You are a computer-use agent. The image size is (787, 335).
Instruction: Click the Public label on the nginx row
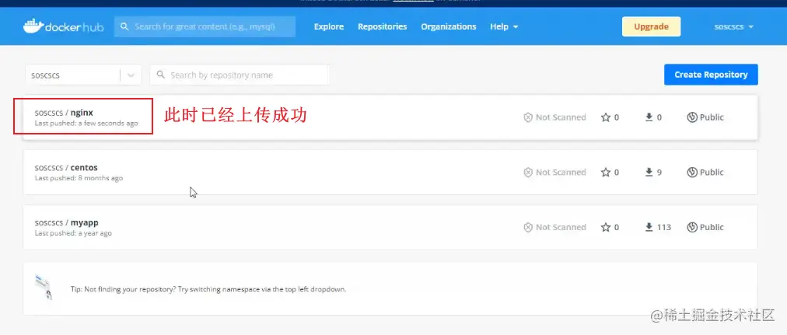tap(712, 117)
